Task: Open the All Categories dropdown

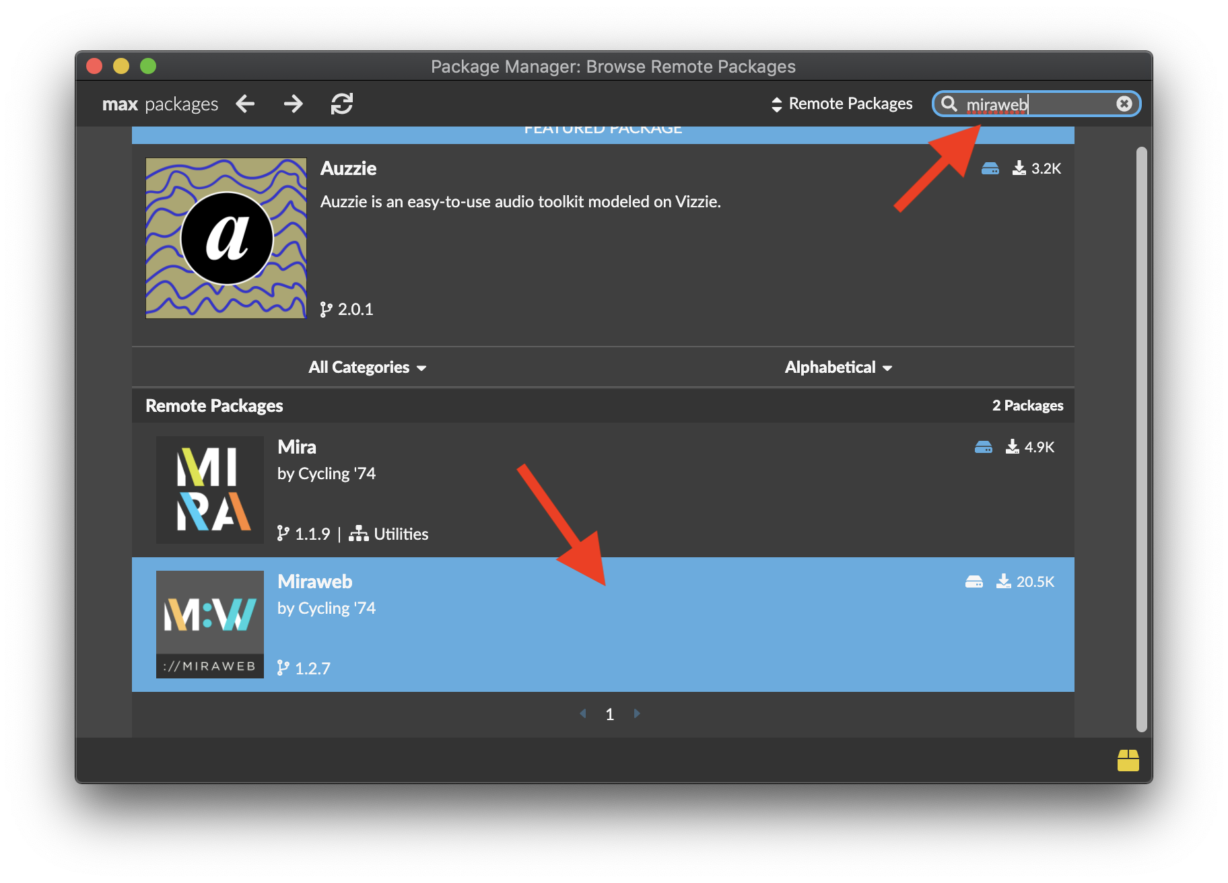Action: click(367, 367)
